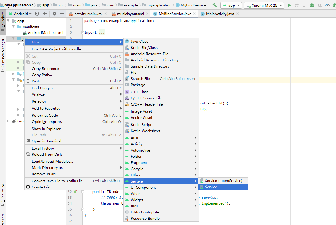Click the Select Opened File target icon
The width and height of the screenshot is (336, 225).
point(37,14)
